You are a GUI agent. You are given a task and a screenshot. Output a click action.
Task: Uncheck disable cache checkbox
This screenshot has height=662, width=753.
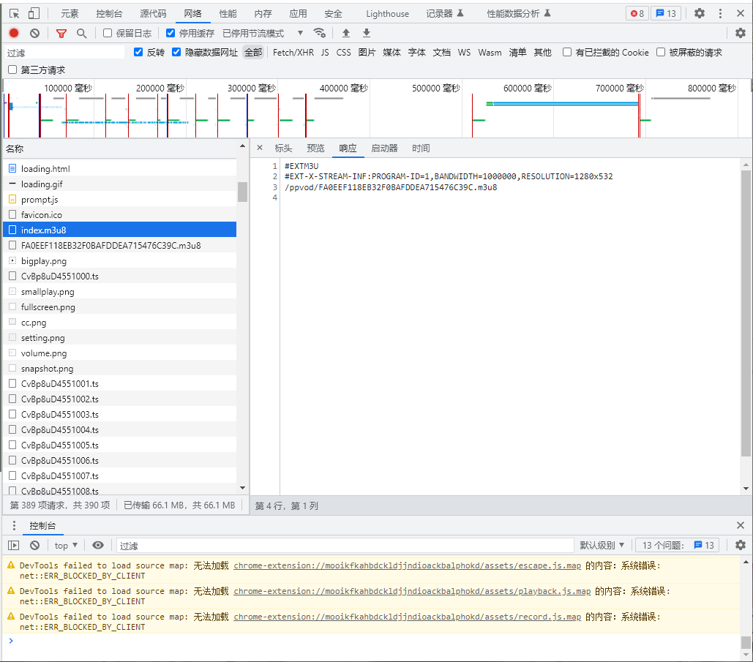(x=171, y=33)
